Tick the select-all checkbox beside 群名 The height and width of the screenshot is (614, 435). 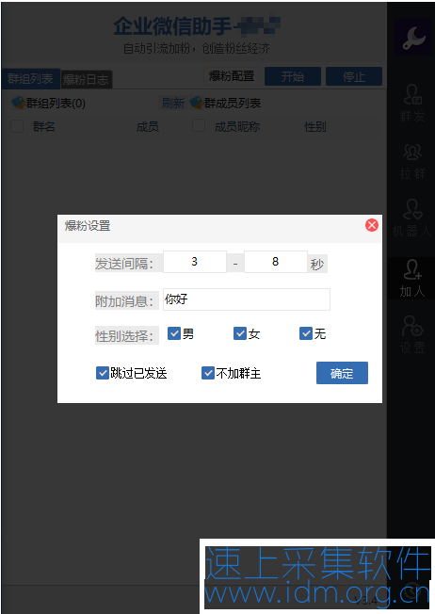(17, 126)
